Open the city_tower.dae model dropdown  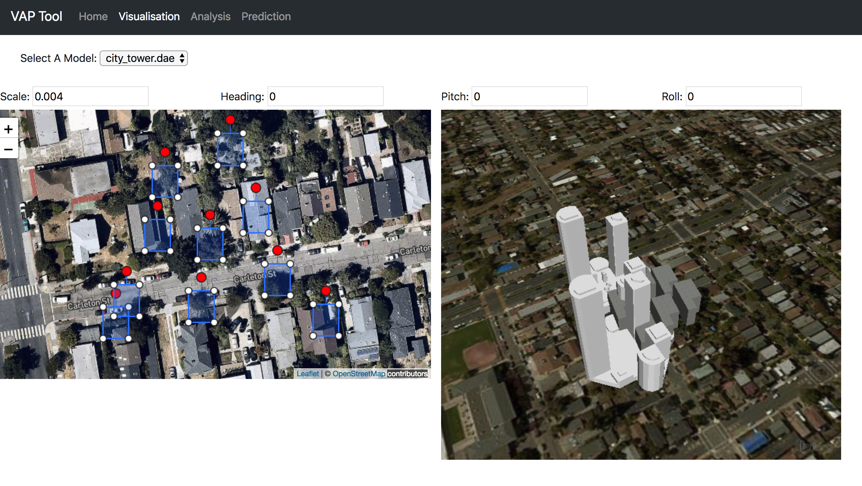(x=144, y=58)
